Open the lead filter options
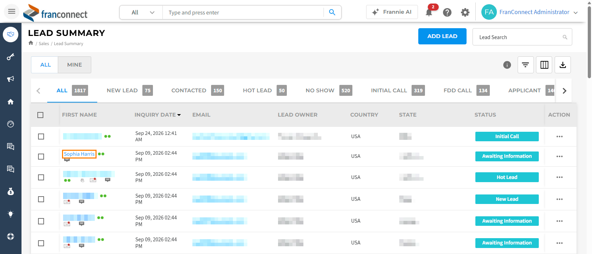This screenshot has width=592, height=254. coord(525,65)
